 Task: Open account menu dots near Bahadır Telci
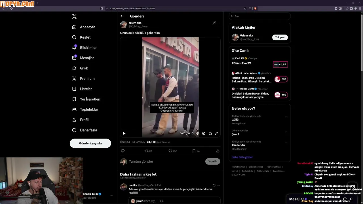pos(112,196)
